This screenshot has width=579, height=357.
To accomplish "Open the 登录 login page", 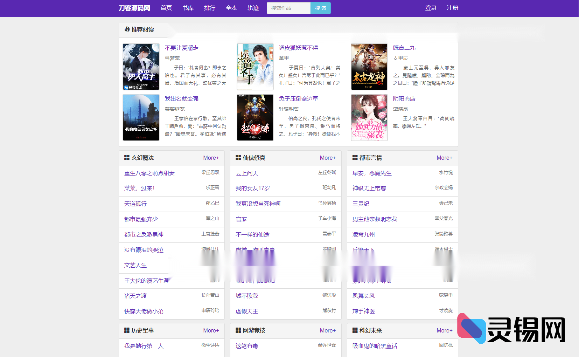I will 431,8.
